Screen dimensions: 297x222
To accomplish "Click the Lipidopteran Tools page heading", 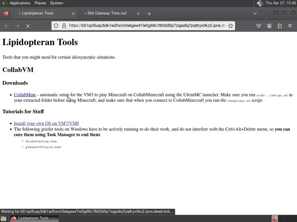I will [x=40, y=42].
